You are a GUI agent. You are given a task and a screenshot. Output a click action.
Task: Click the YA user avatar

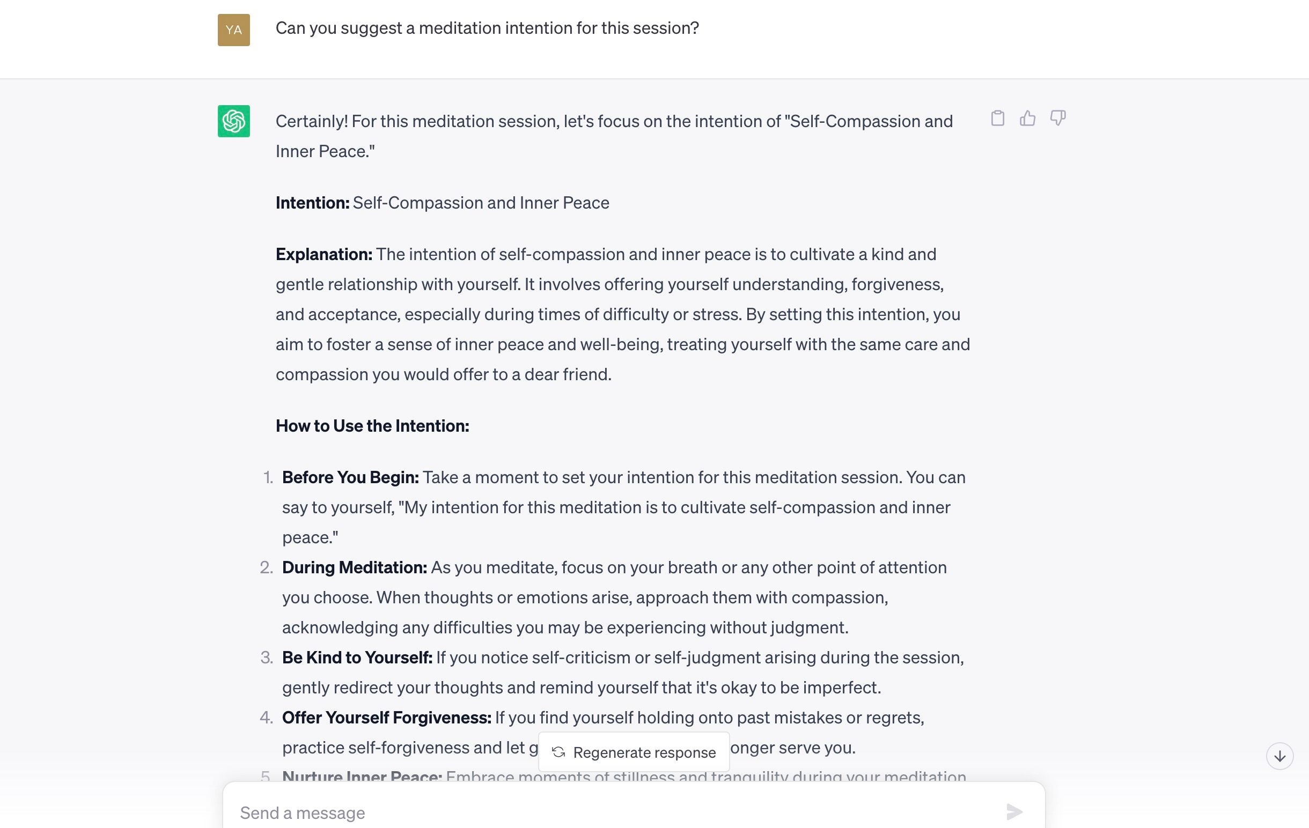coord(234,31)
